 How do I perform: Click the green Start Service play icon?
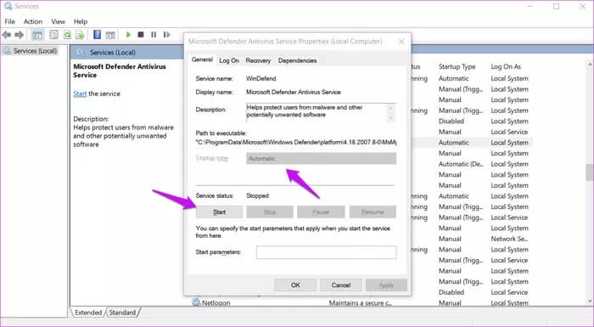[x=128, y=35]
